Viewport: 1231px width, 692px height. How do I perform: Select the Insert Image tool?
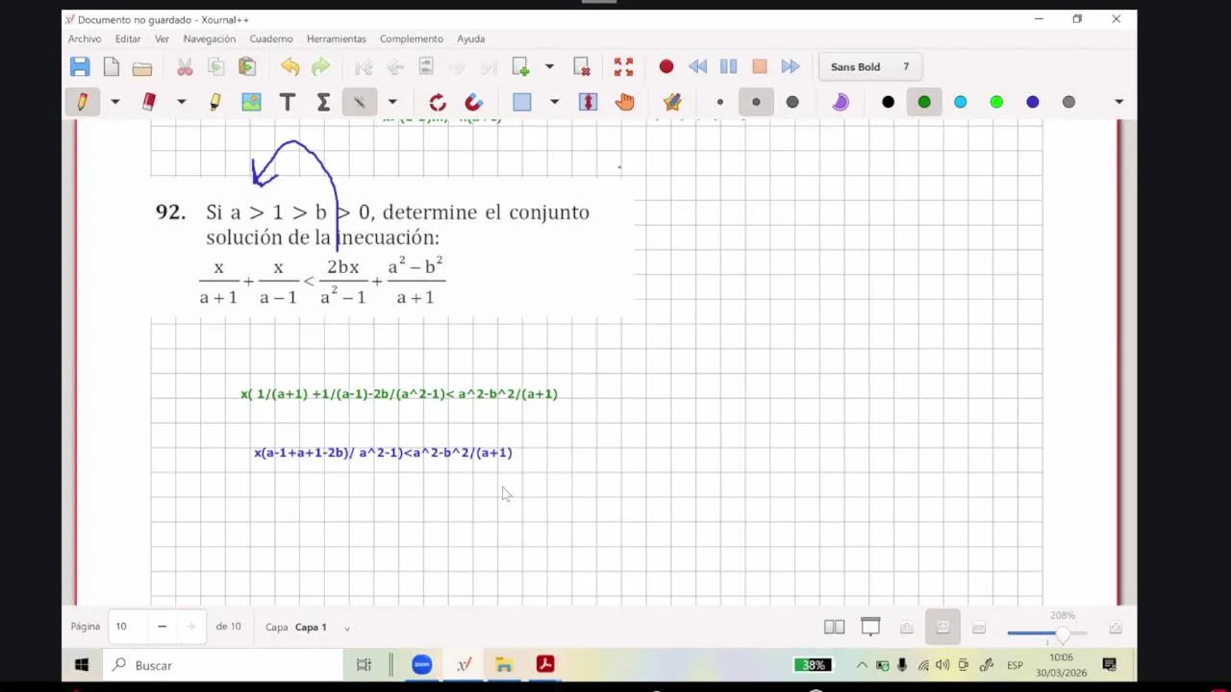click(x=251, y=102)
